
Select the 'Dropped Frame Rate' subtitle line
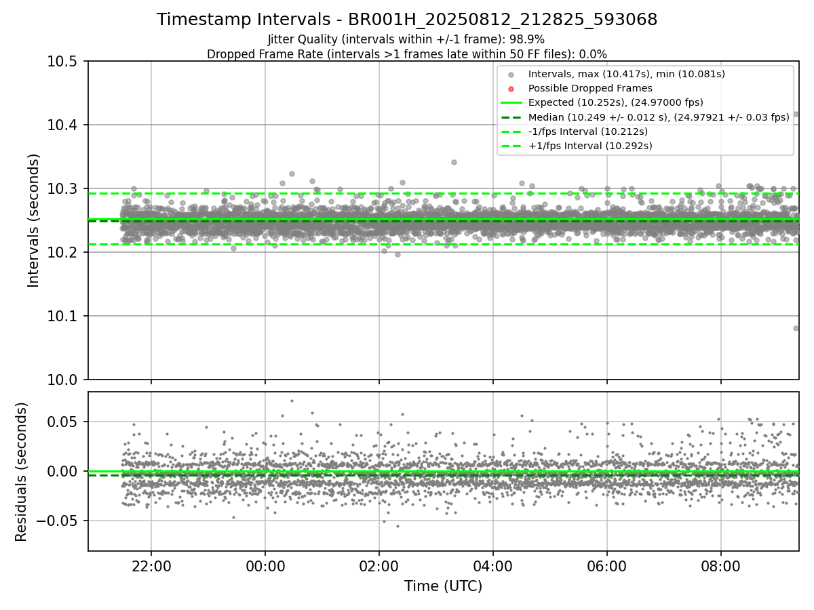407,54
